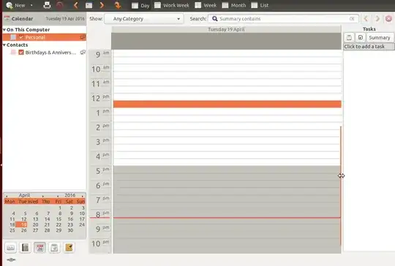Image resolution: width=395 pixels, height=266 pixels.
Task: Click to add a task field
Action: (369, 47)
